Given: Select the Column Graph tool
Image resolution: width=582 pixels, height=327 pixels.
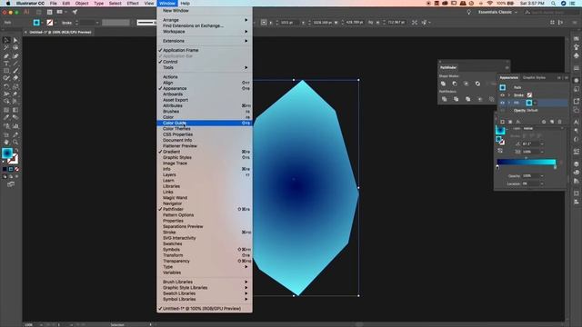Looking at the screenshot, I should [15, 126].
